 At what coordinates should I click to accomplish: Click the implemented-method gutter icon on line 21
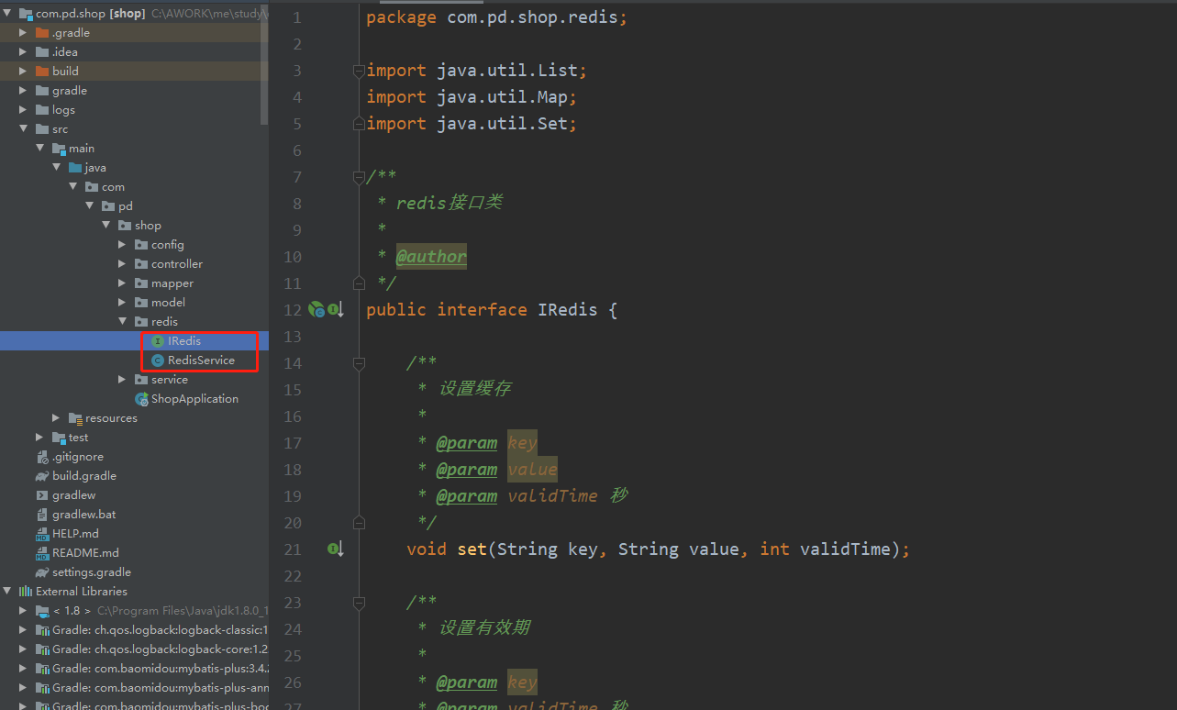point(336,549)
